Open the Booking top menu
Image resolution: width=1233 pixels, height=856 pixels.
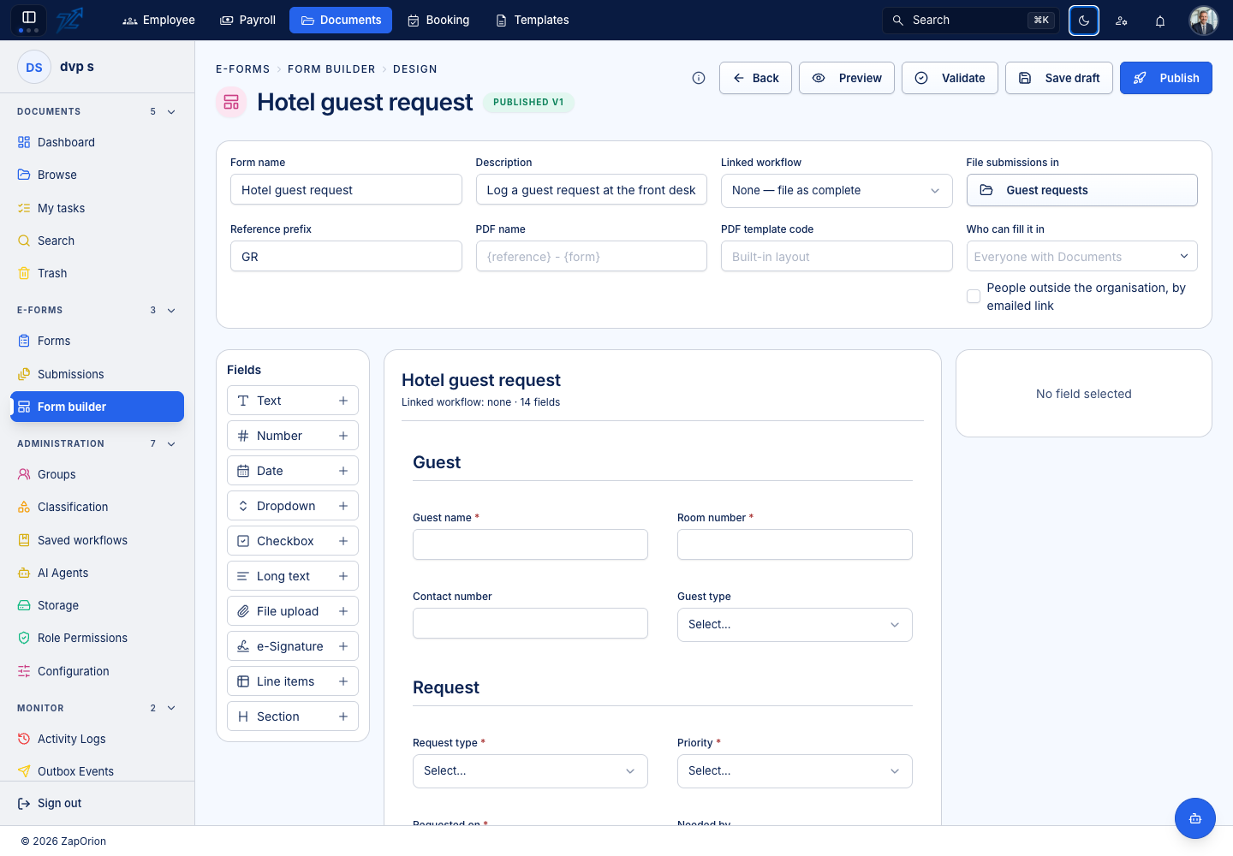[x=438, y=20]
